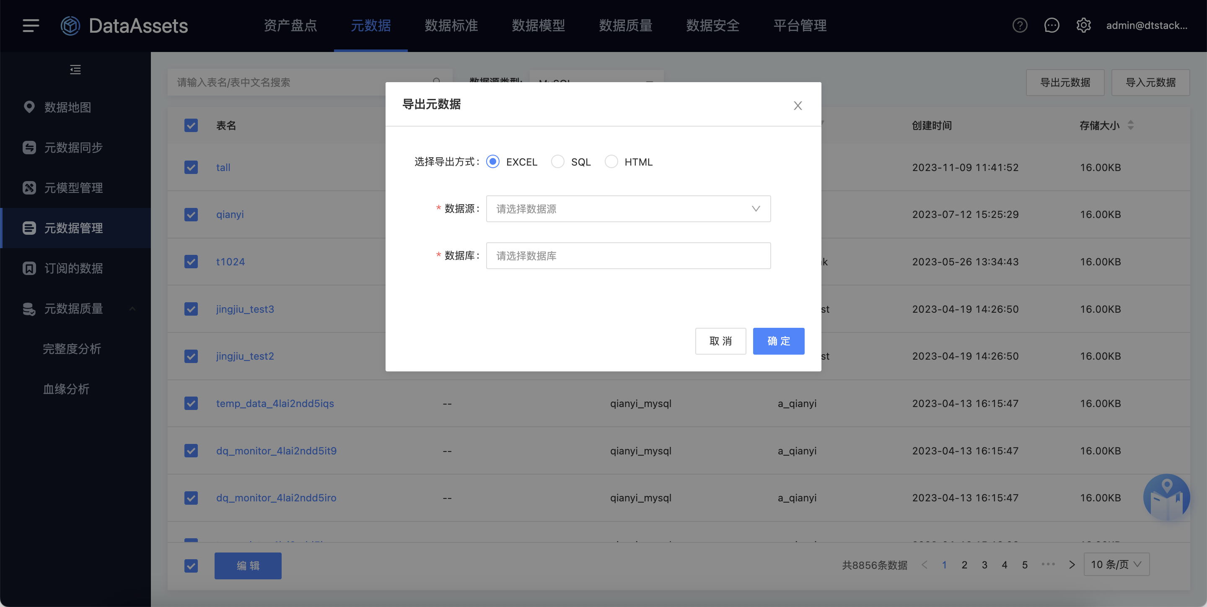Switch to 数据安全 tab
Image resolution: width=1207 pixels, height=607 pixels.
click(x=712, y=25)
